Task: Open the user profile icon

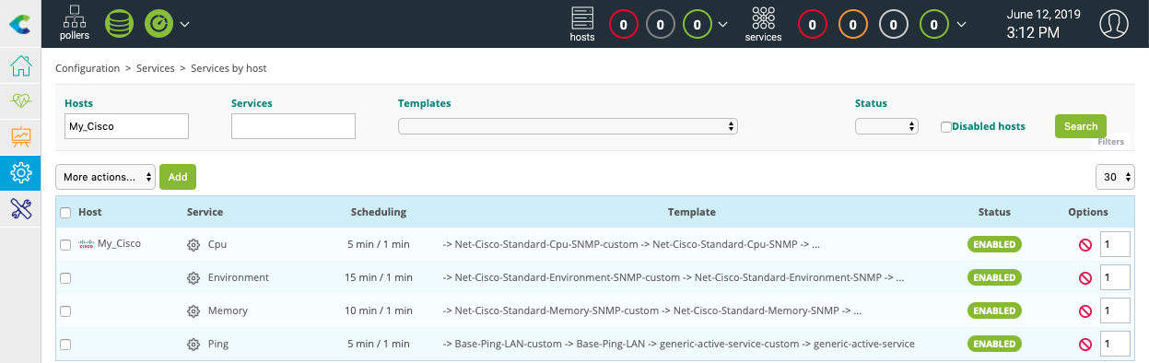Action: point(1114,24)
